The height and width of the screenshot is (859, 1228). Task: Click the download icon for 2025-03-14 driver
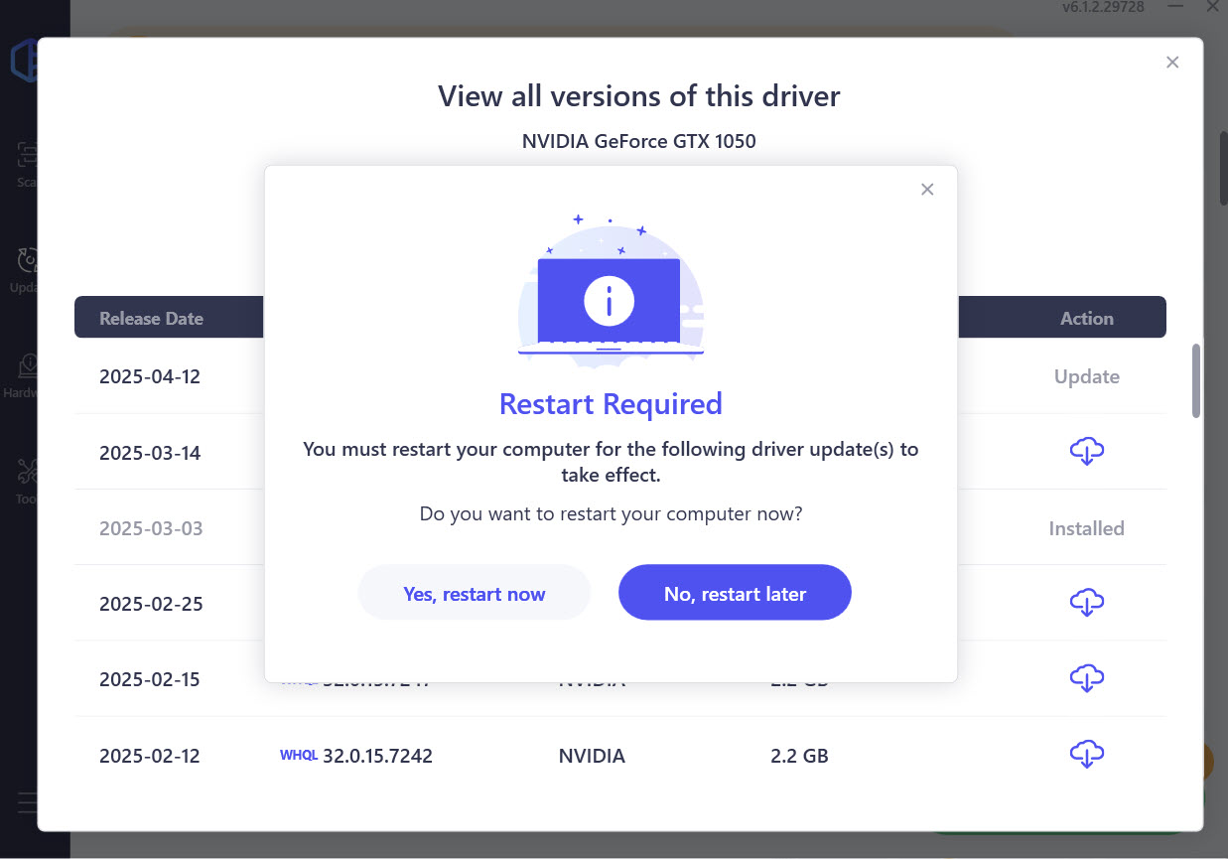click(1086, 452)
